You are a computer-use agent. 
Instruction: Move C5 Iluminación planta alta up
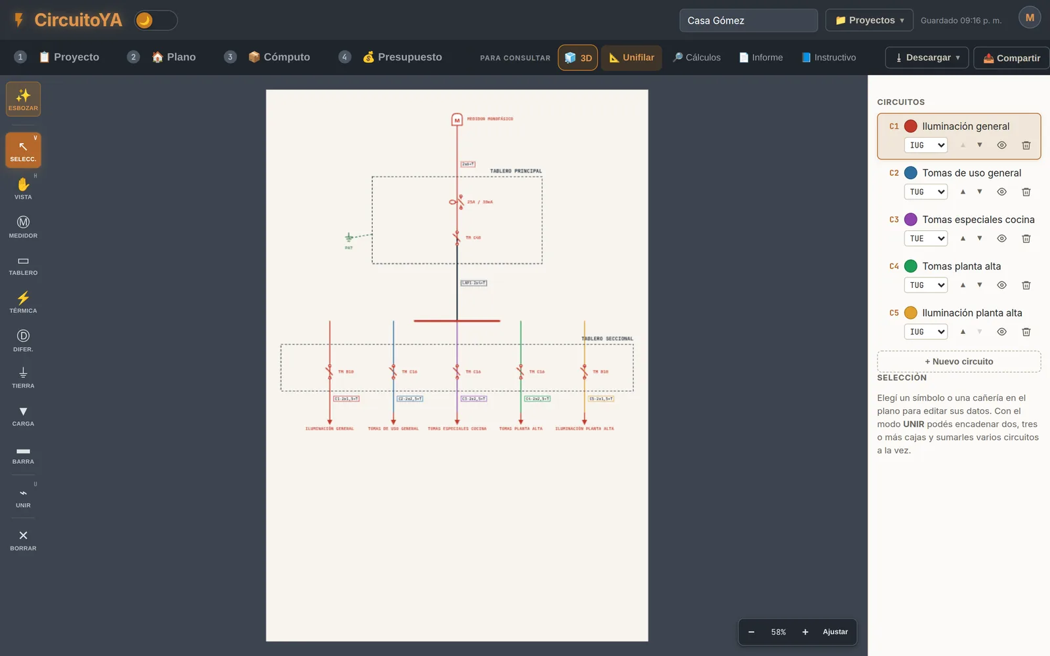coord(963,331)
